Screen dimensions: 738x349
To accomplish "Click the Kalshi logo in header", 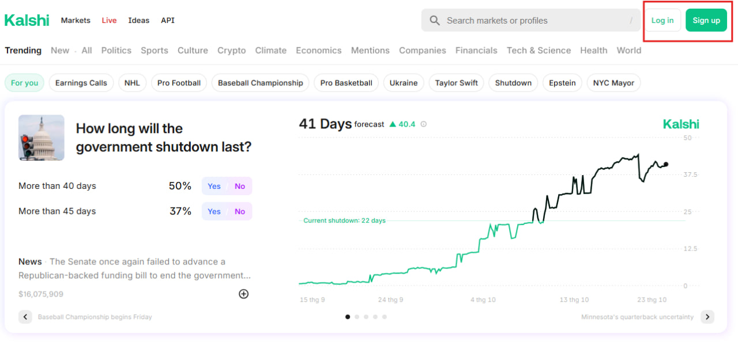I will (x=27, y=20).
